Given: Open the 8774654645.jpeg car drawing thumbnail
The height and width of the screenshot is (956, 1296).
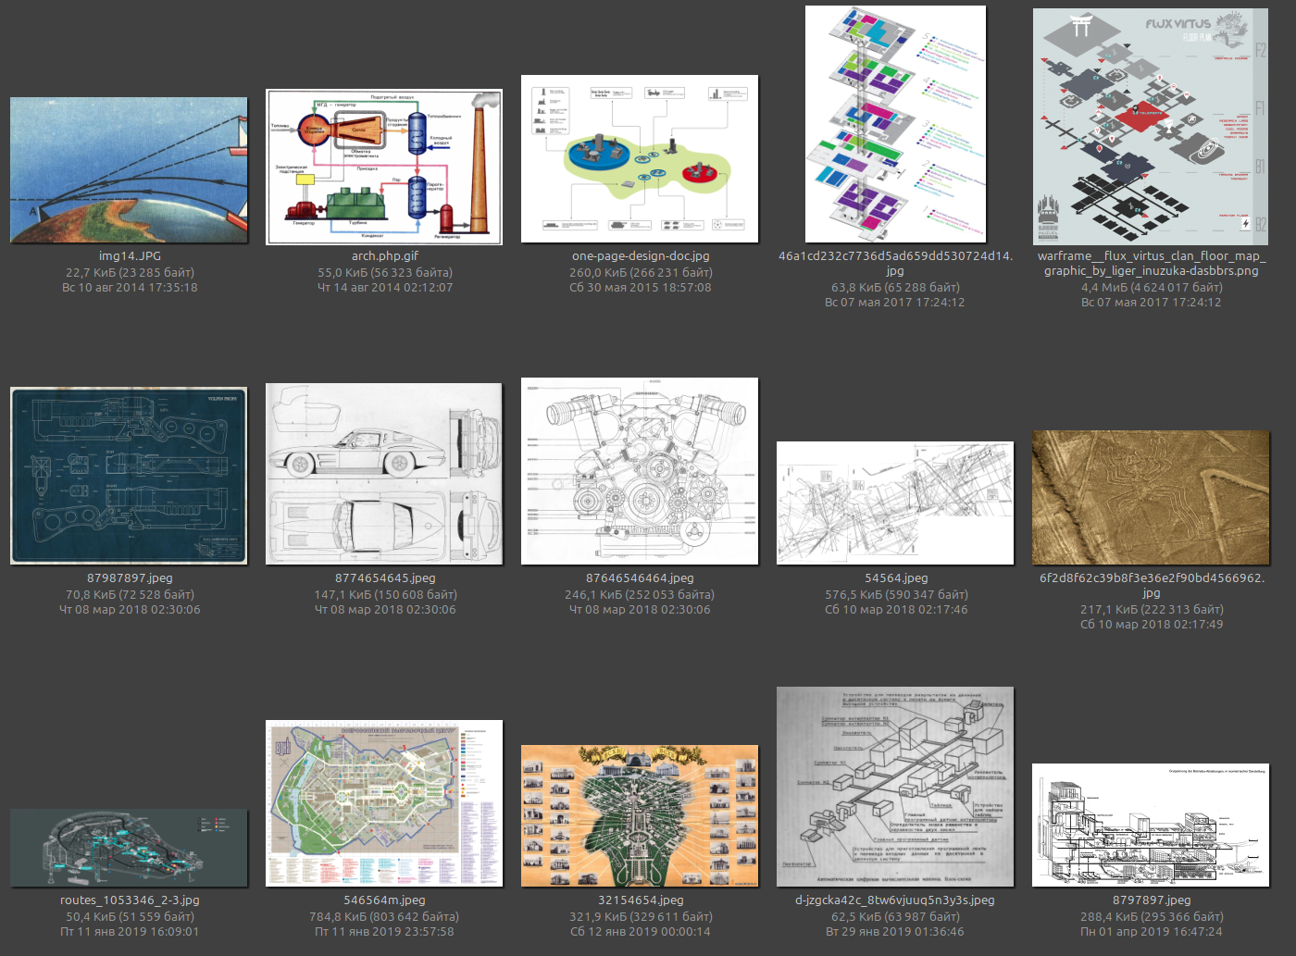Looking at the screenshot, I should tap(384, 474).
